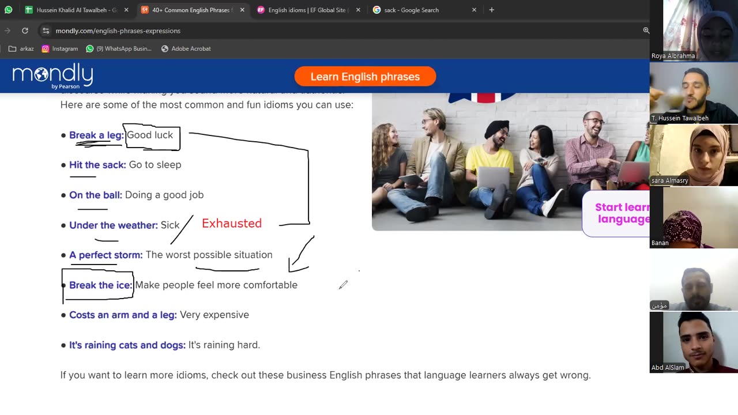Click the 'If you want to learn more idioms' sentence
Image resolution: width=738 pixels, height=415 pixels.
(x=326, y=375)
